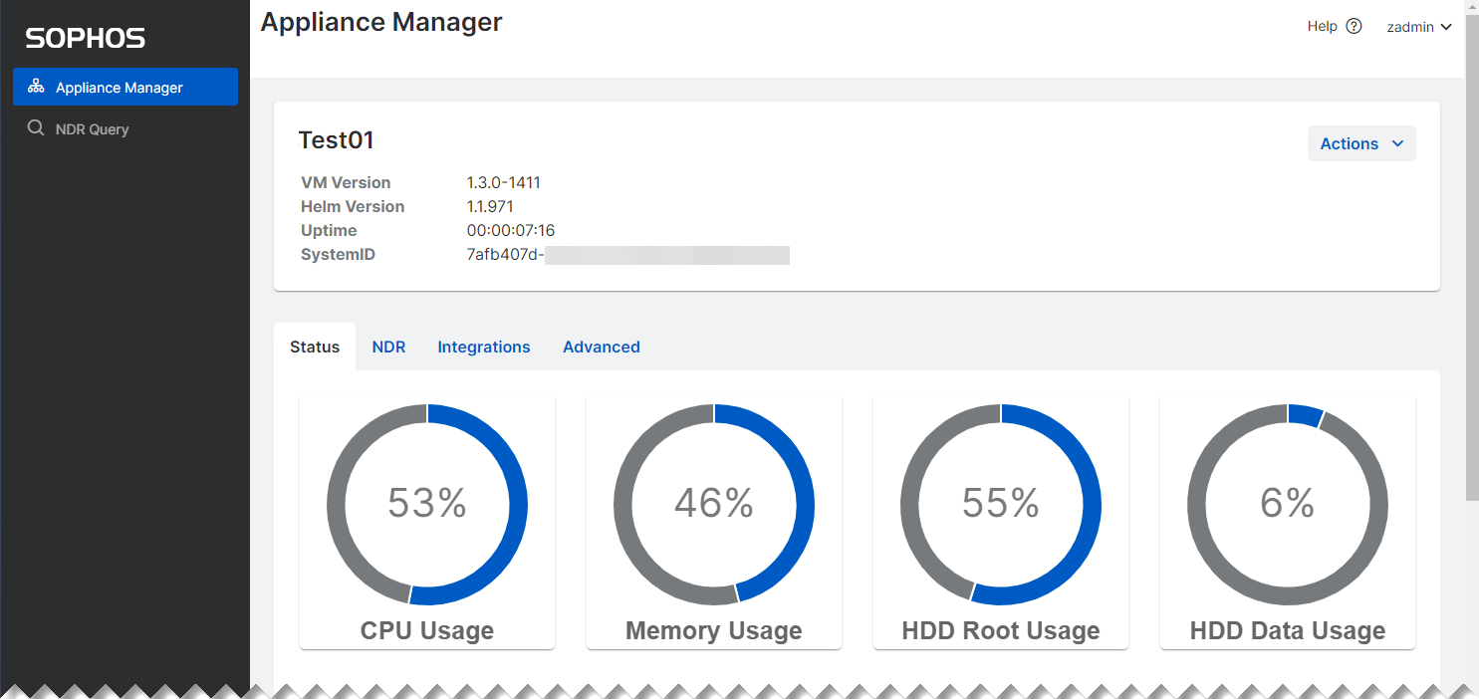The height and width of the screenshot is (699, 1479).
Task: Select the Status tab
Action: click(315, 347)
